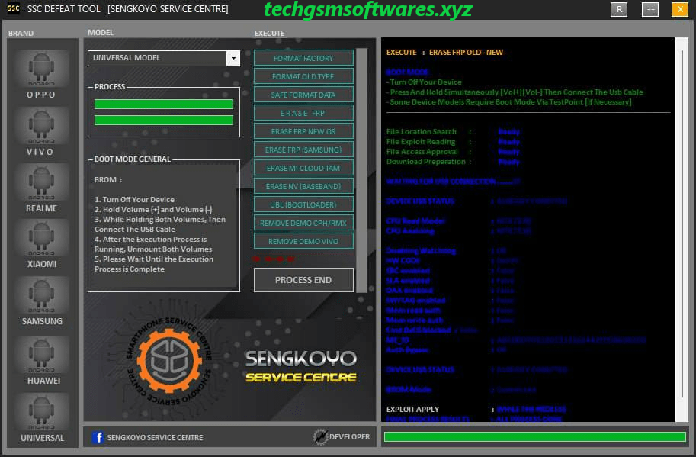This screenshot has width=696, height=457.
Task: Execute ERASE FRP
Action: (x=303, y=113)
